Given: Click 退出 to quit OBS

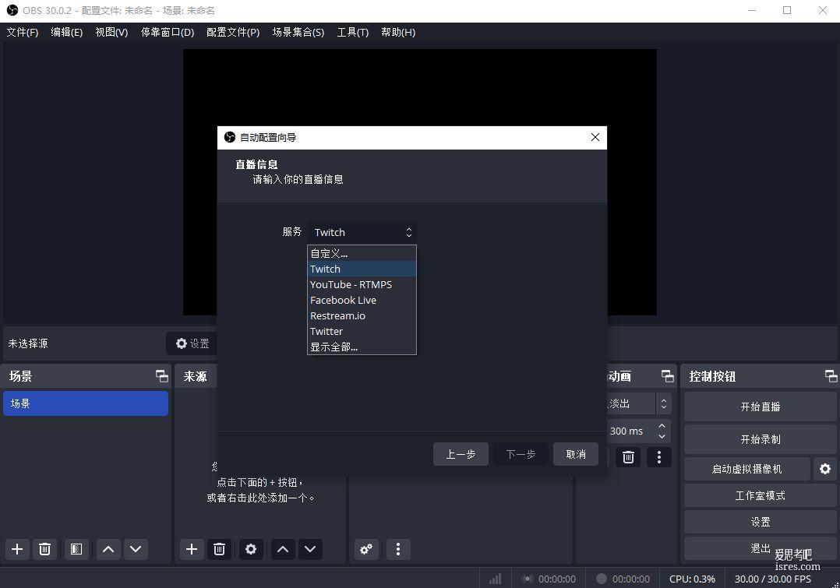Looking at the screenshot, I should 761,548.
